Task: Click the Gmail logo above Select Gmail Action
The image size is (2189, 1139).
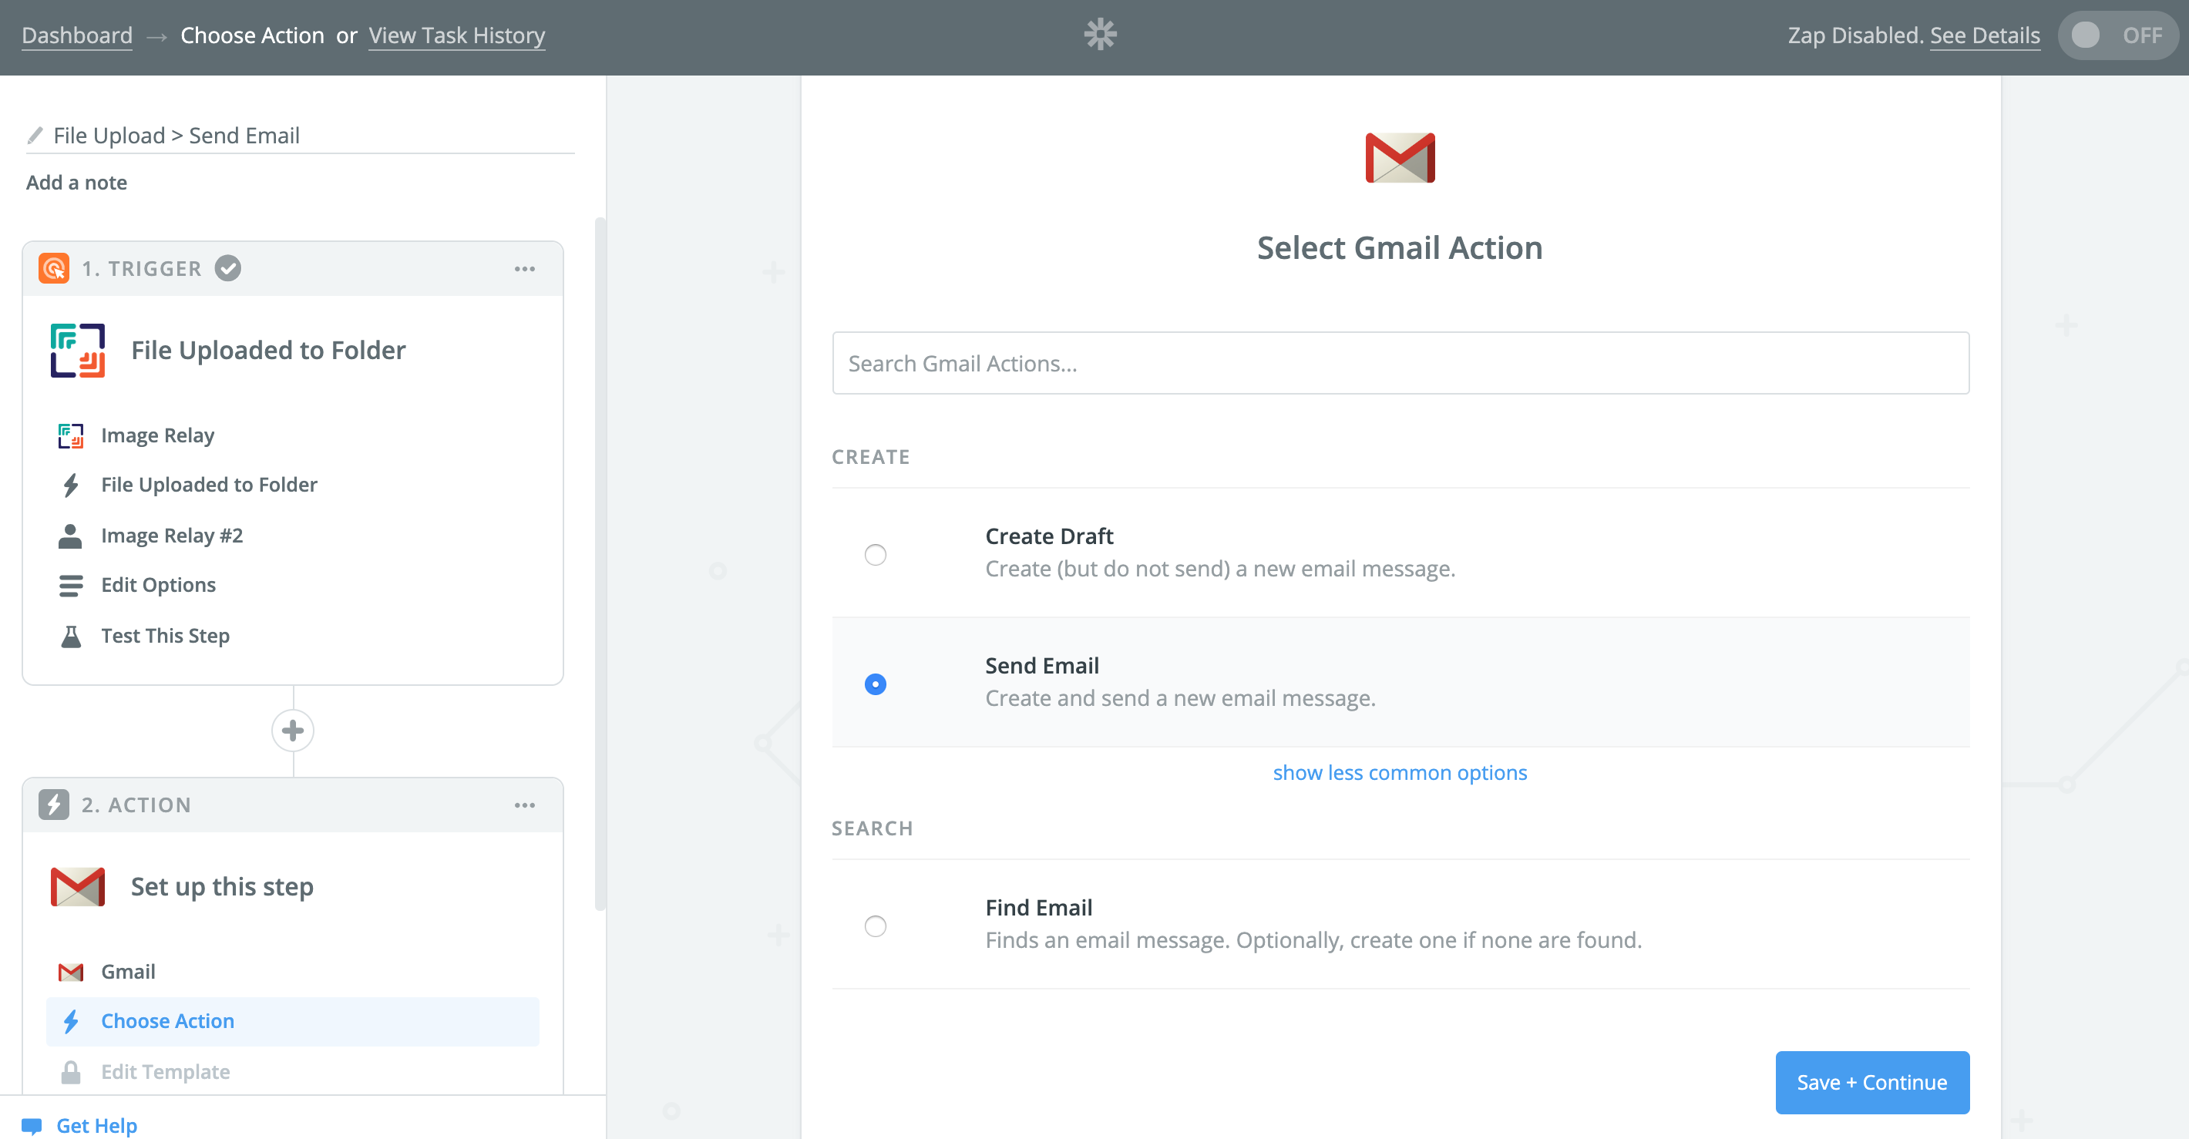Action: (x=1400, y=158)
